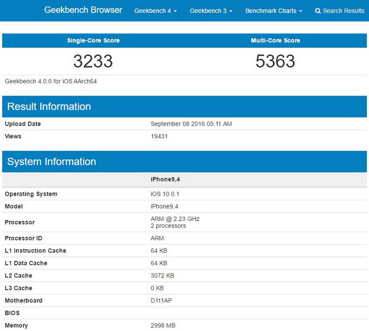Click the Memory label
The image size is (369, 331).
[16, 325]
